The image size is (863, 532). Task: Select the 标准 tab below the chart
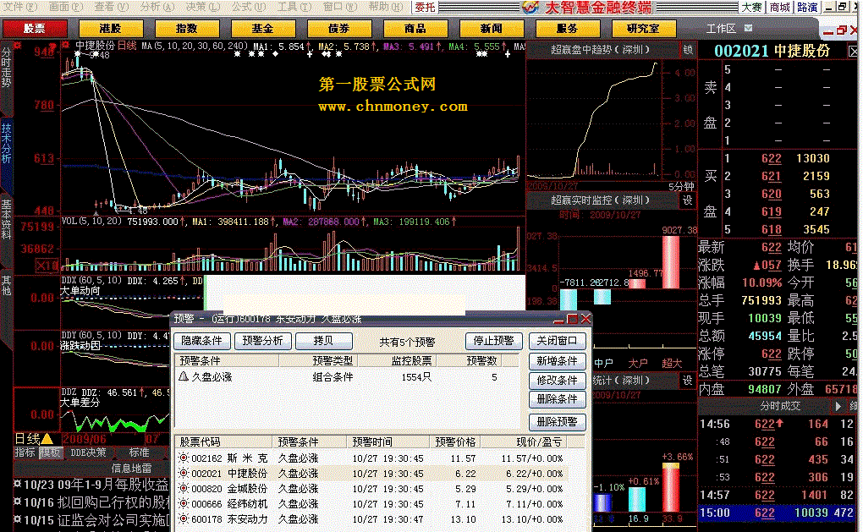[x=139, y=452]
